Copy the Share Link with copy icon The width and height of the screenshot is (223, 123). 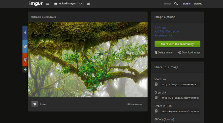tap(156, 84)
